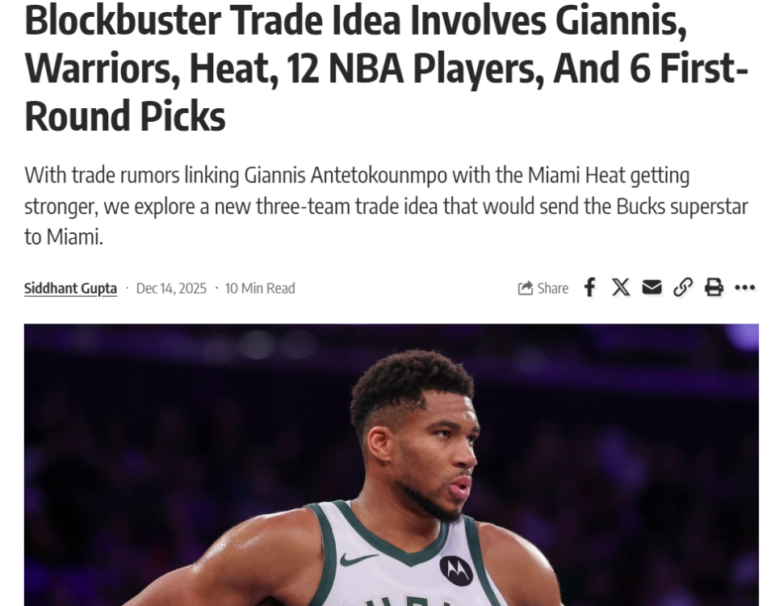Click the Motorola logo on the jersey

[455, 570]
